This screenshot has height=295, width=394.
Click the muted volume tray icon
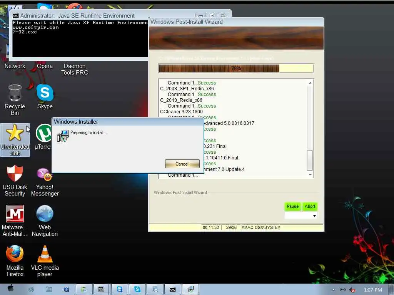tap(352, 290)
